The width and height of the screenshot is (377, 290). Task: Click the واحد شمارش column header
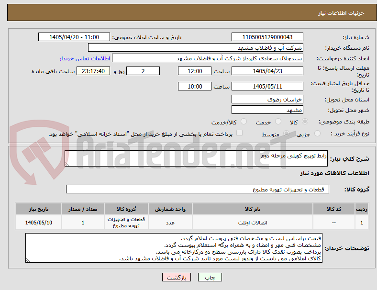coord(170,209)
